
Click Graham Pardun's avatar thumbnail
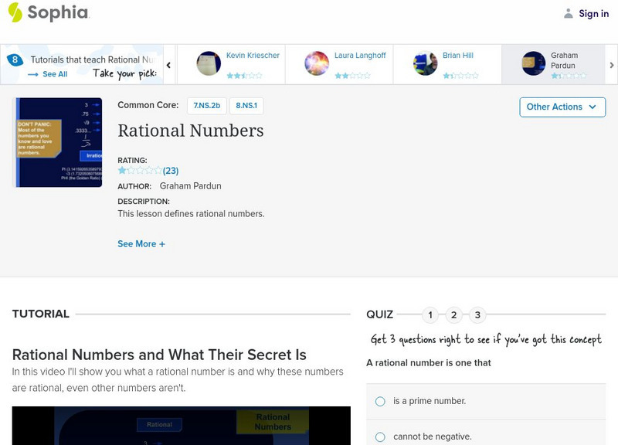[533, 62]
